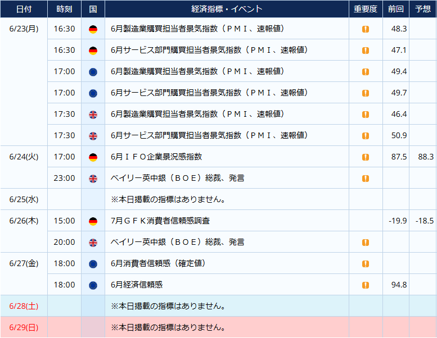Viewport: 437px width, 338px height.
Task: Click importance icon in the 47.1 row
Action: tap(366, 51)
